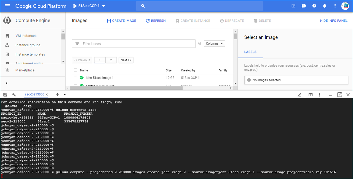
Task: Click the Next page button
Action: coord(126,60)
